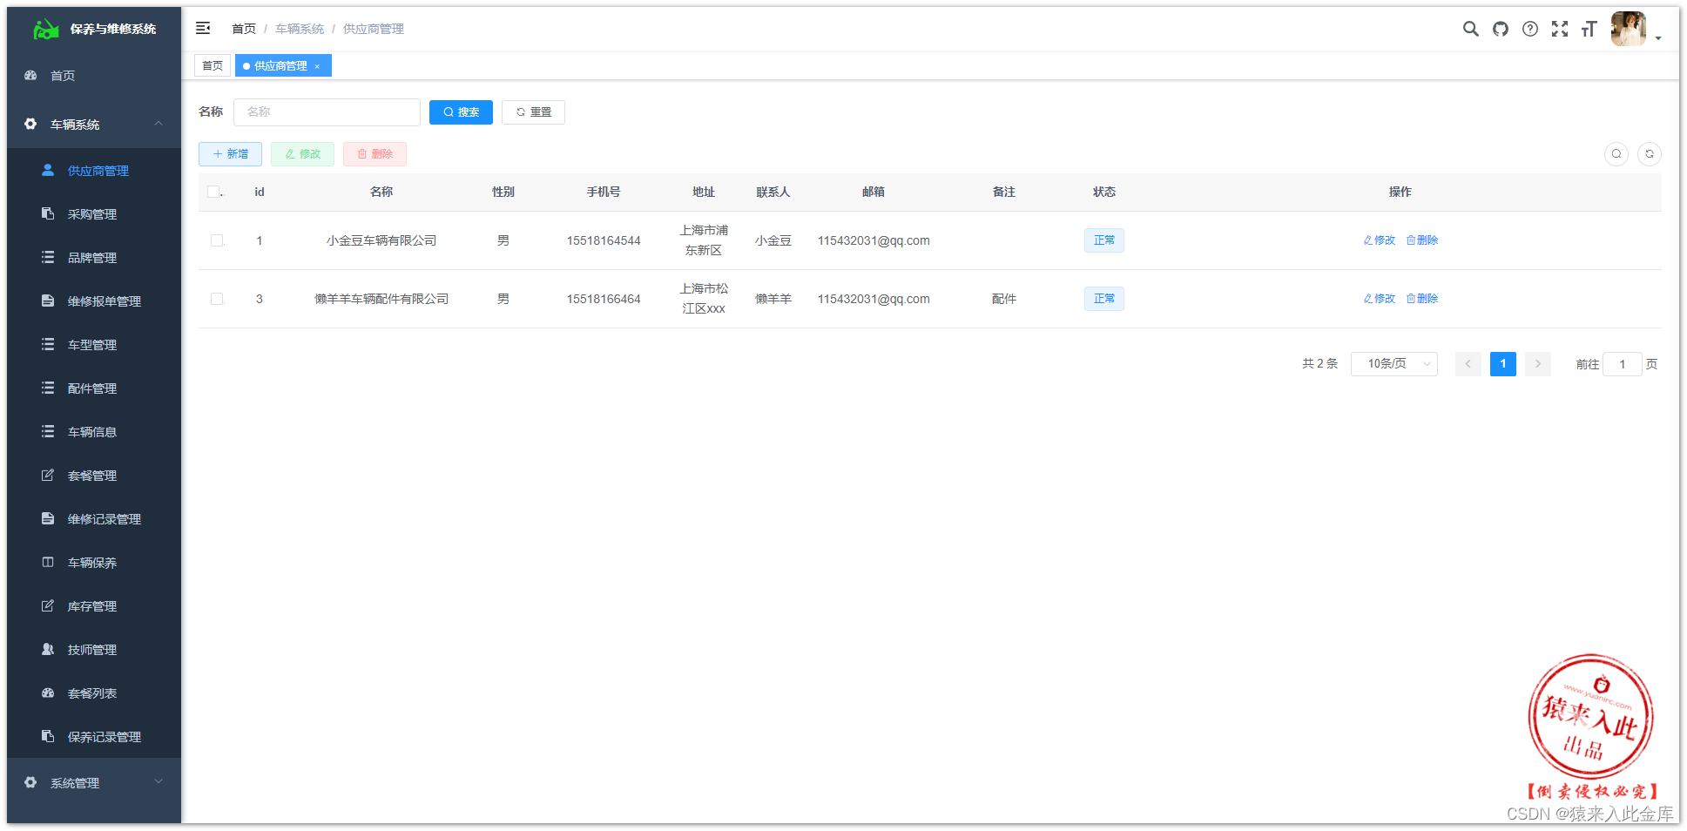
Task: Toggle the sidebar collapse hamburger icon
Action: pos(203,29)
